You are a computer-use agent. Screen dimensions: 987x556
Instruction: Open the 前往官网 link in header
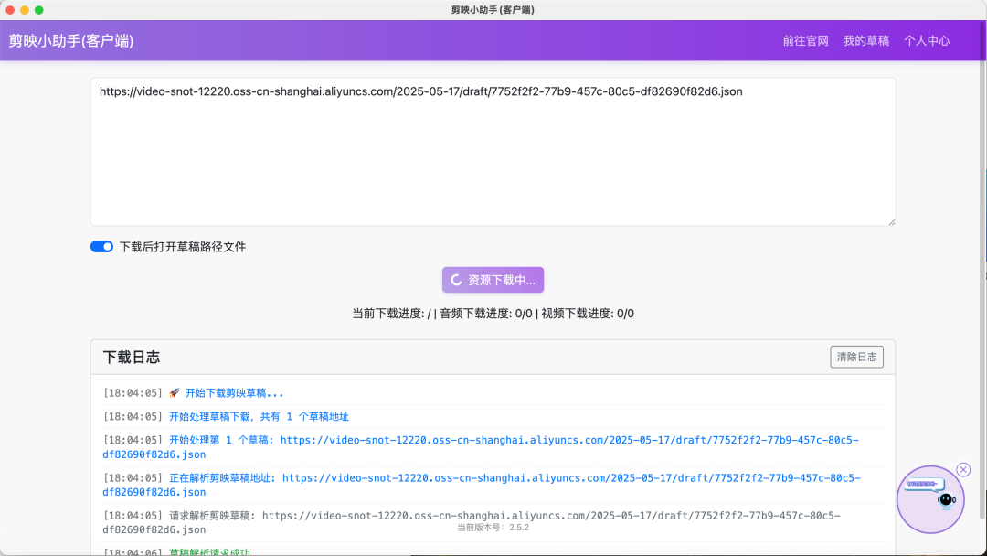click(x=805, y=41)
